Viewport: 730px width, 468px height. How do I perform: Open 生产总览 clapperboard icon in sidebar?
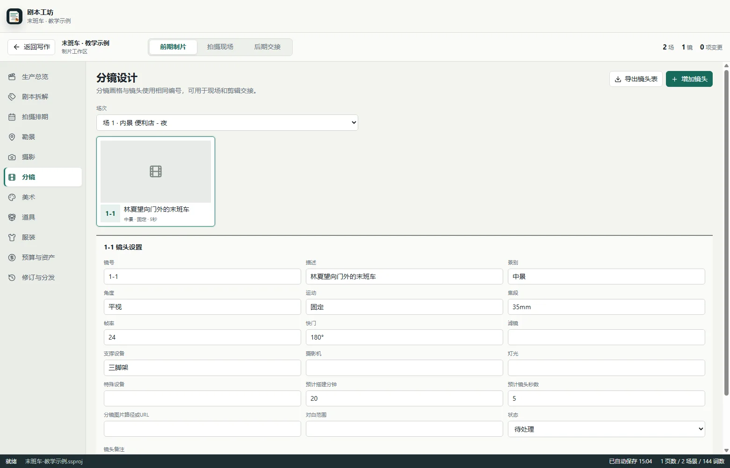12,77
